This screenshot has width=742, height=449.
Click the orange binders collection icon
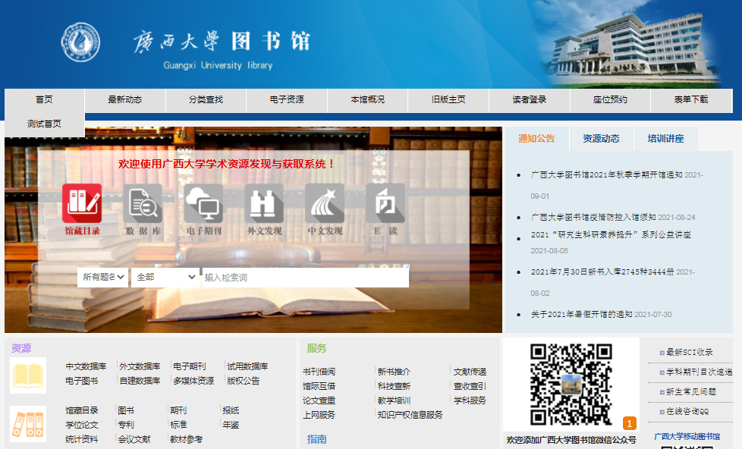click(x=28, y=424)
